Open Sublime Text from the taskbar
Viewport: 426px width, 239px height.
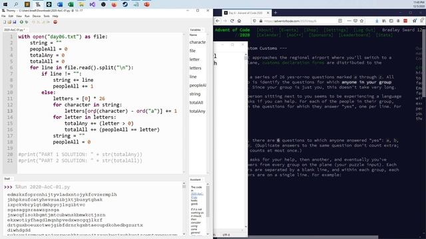[27, 5]
